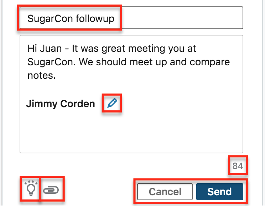Focus the SugarCon followup subject field
Viewport: 265px width, 208px height.
71,18
